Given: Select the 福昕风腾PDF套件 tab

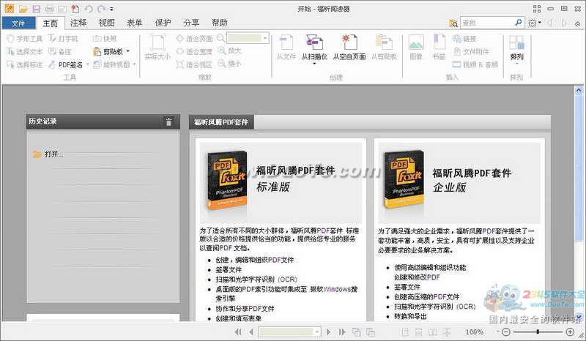Looking at the screenshot, I should pyautogui.click(x=221, y=122).
